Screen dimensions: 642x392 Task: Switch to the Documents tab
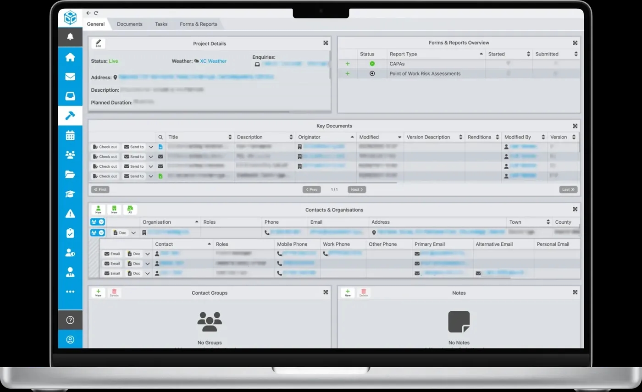point(130,24)
